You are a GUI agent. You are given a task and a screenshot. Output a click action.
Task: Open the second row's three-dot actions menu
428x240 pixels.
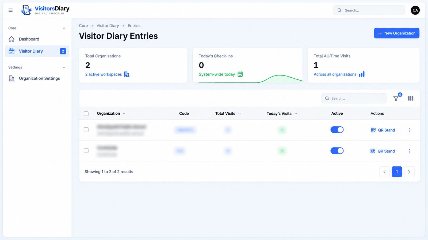click(x=410, y=151)
